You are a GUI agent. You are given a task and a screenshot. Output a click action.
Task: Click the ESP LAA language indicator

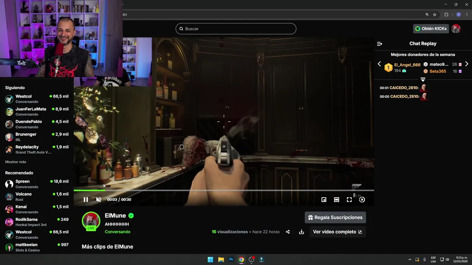(433, 259)
